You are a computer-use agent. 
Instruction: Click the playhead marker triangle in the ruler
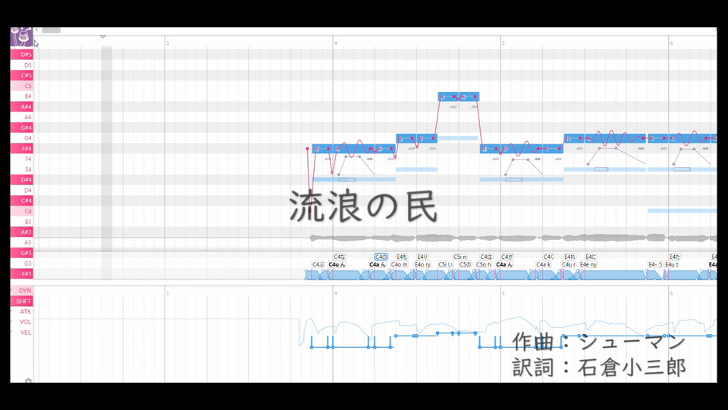[103, 36]
